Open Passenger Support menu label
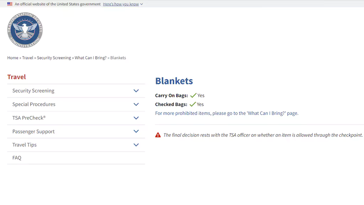This screenshot has height=205, width=364. [33, 132]
